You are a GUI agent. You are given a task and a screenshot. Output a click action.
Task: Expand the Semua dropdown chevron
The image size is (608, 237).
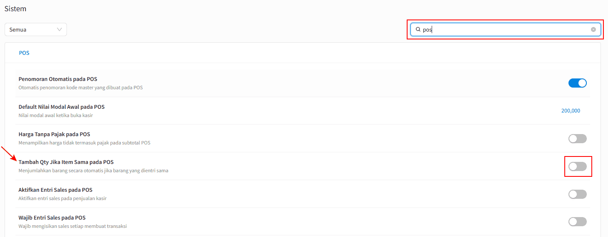(59, 29)
